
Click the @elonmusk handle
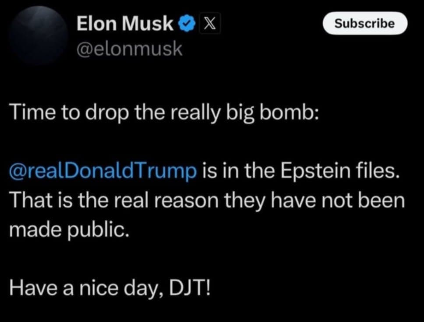(x=129, y=49)
